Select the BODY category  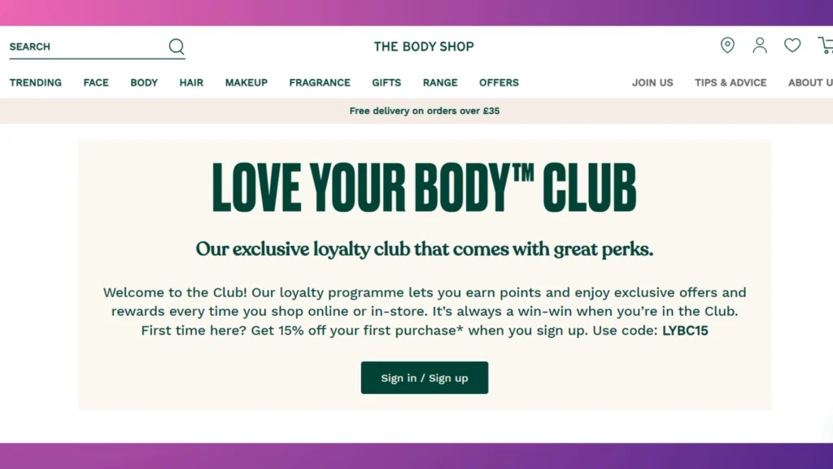(x=143, y=82)
